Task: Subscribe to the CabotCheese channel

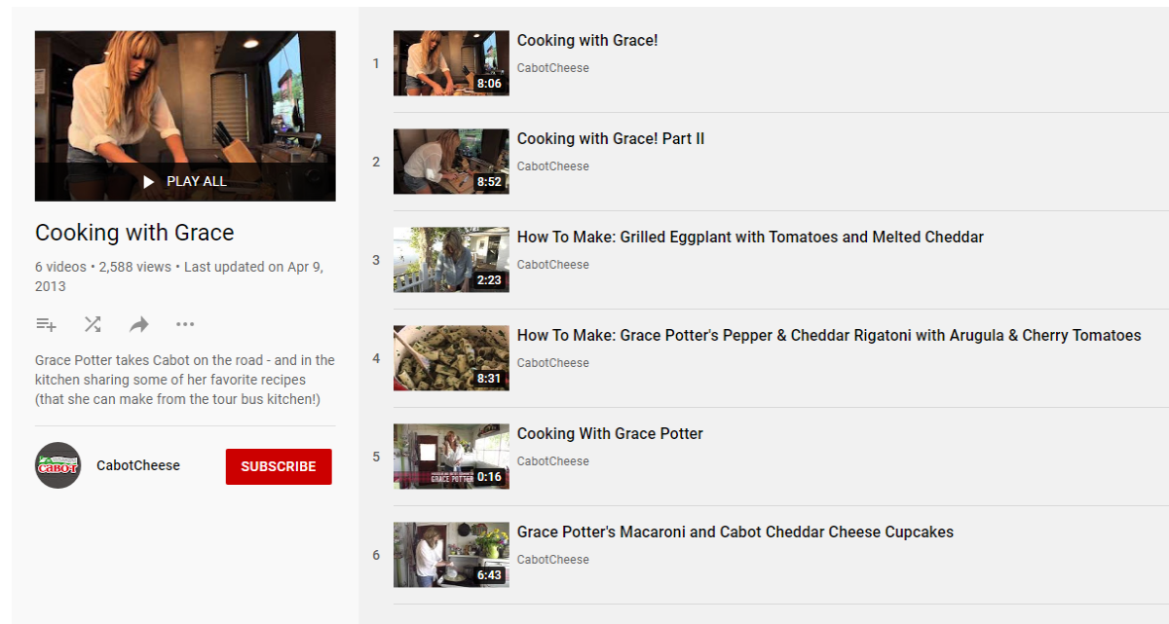Action: pos(279,466)
